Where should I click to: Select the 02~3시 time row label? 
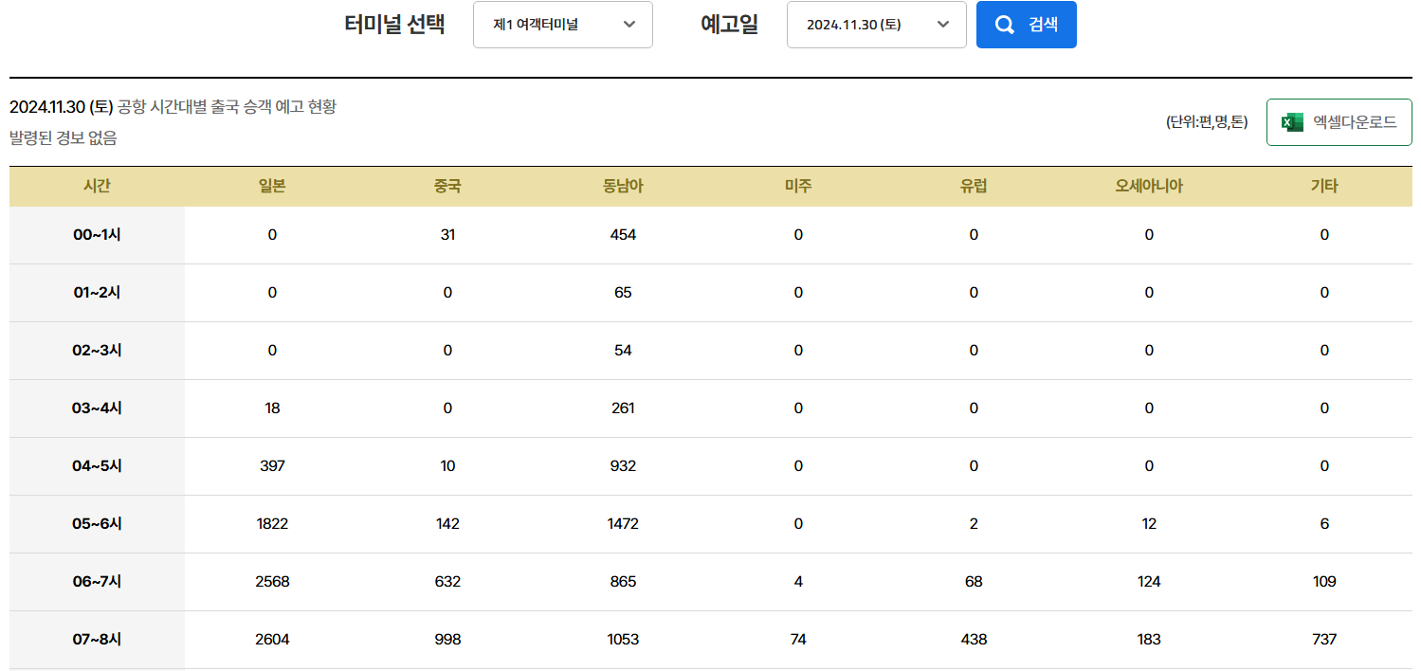(97, 351)
